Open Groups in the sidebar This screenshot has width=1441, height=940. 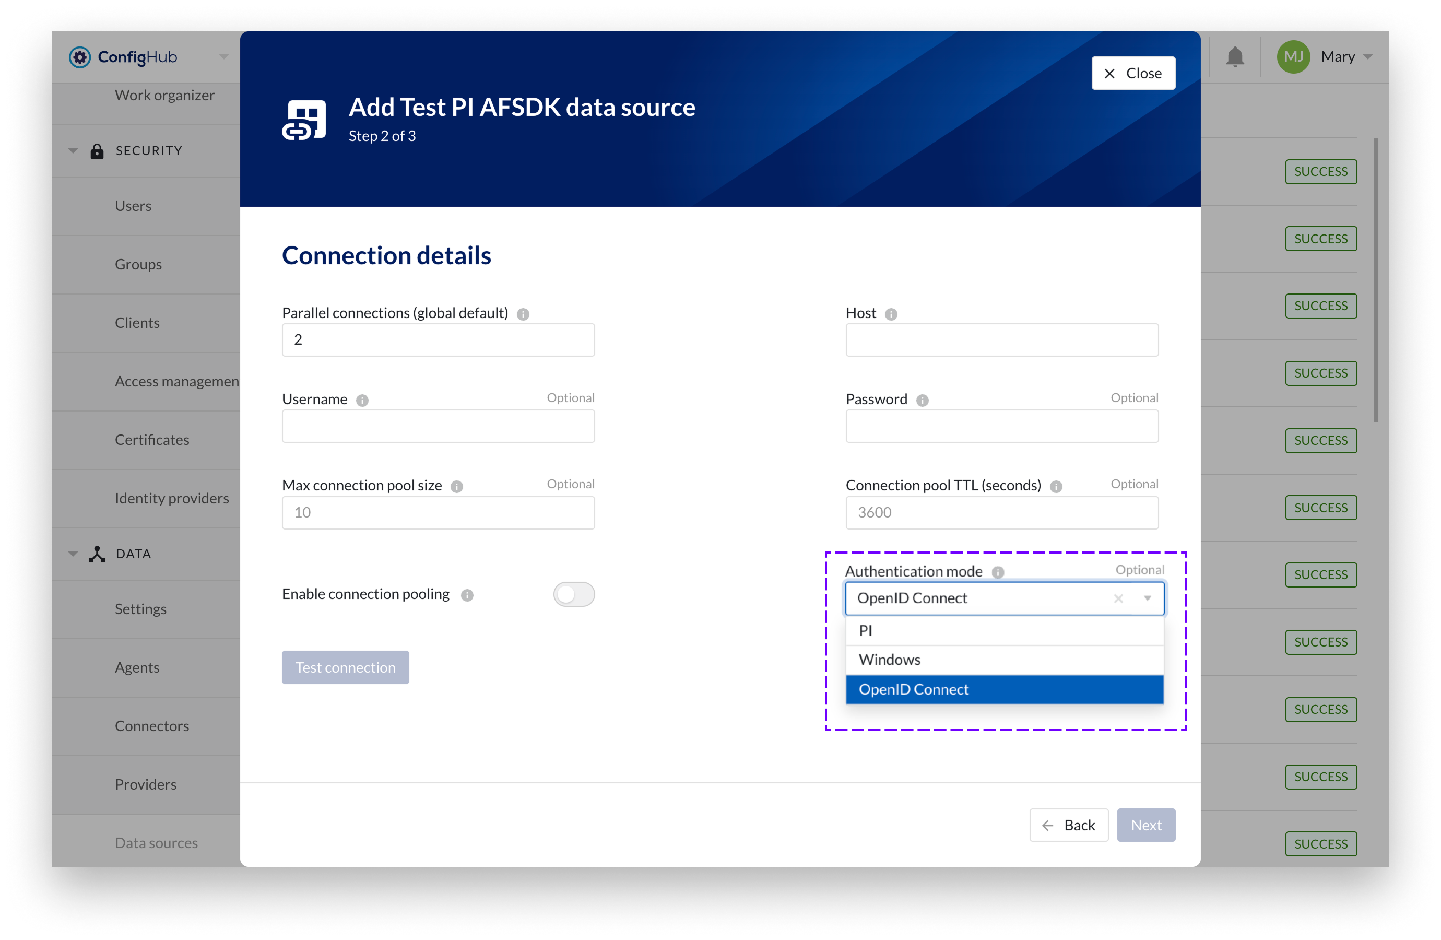(138, 265)
